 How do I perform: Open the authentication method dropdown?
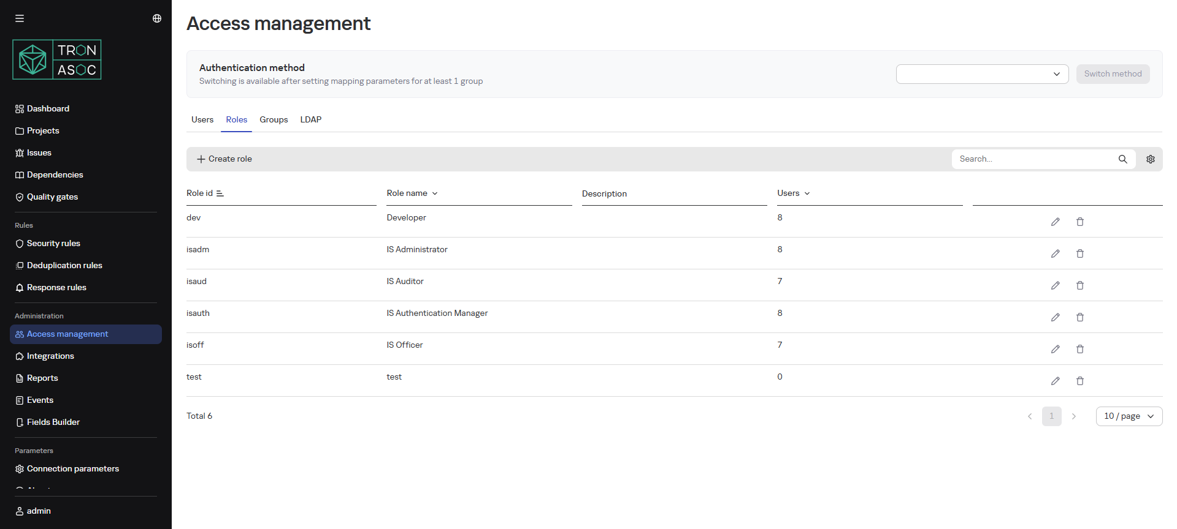[x=981, y=74]
